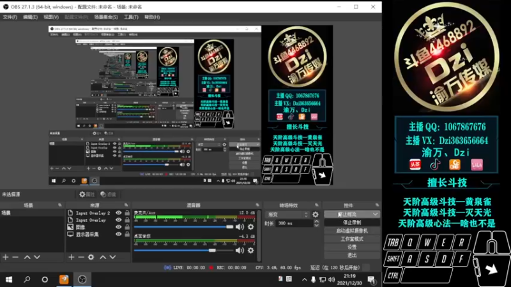Screen dimensions: 511x287
Task: Open Windows taskbar search
Action: coord(27,279)
